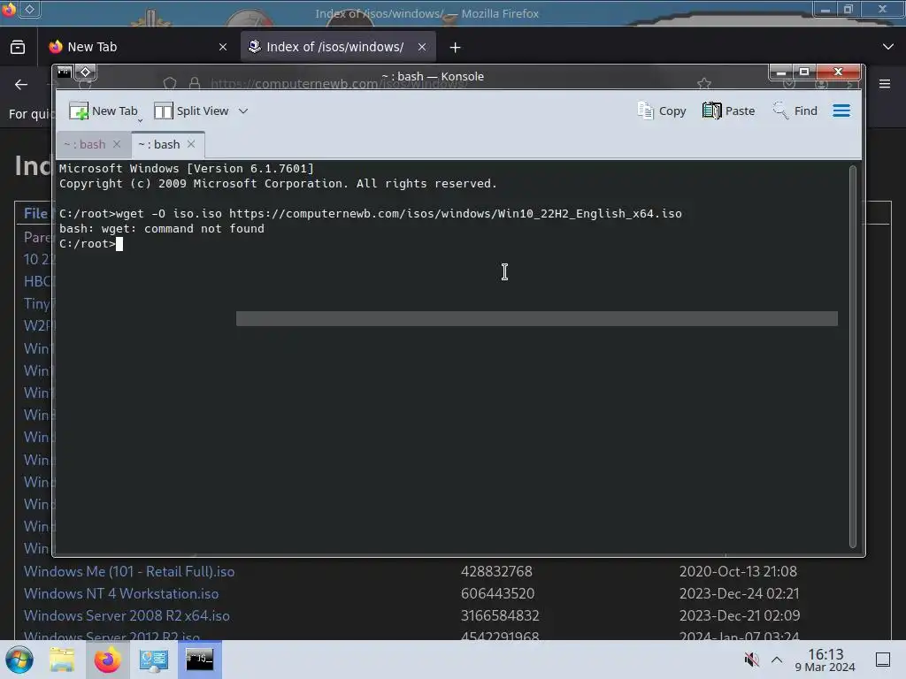Screen dimensions: 906x679
Task: Expand hidden system tray icons arrow
Action: [777, 660]
